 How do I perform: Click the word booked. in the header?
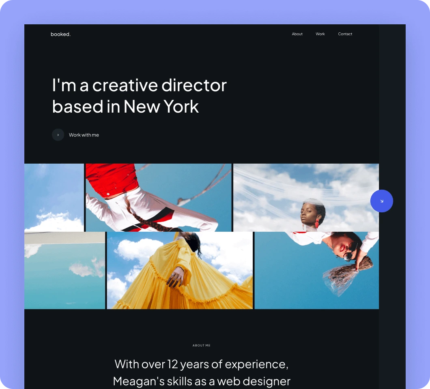click(60, 34)
